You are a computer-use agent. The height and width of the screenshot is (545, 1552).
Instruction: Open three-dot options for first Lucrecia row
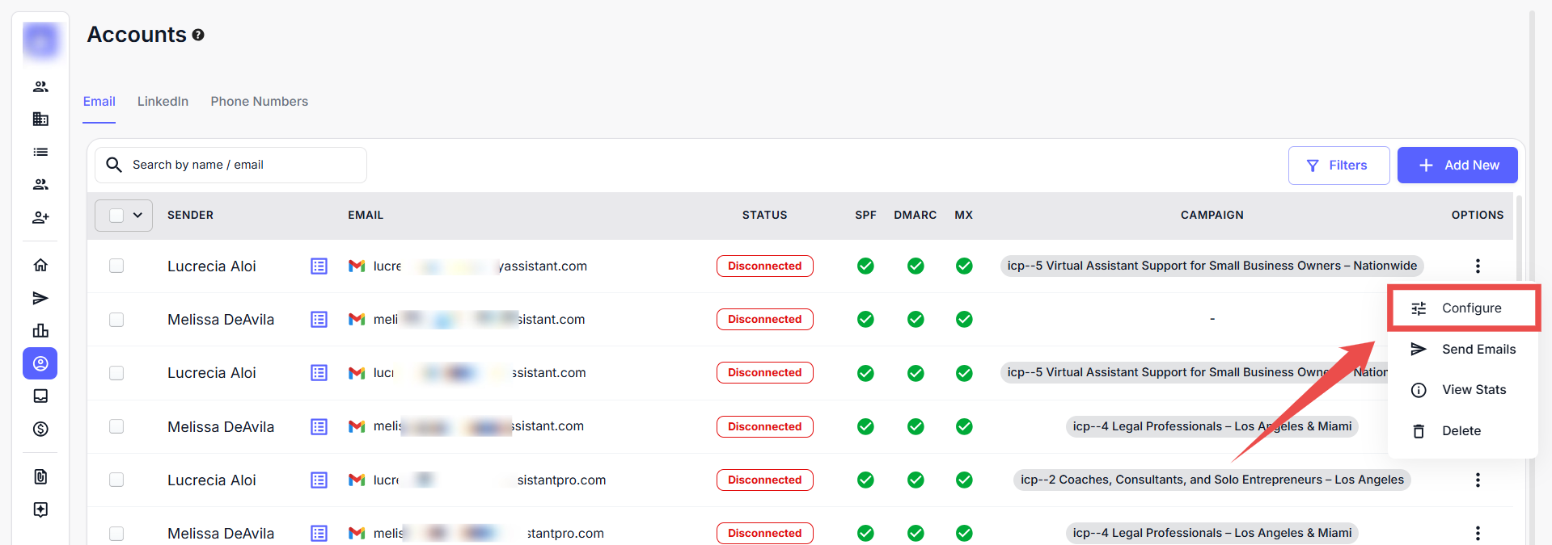(x=1477, y=266)
